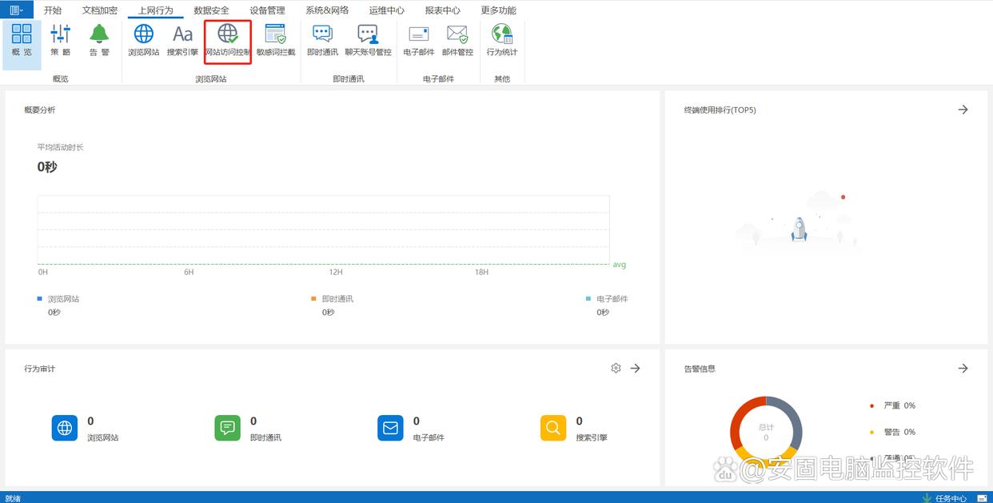Open 行为统计 tool
This screenshot has height=503, width=993.
502,40
